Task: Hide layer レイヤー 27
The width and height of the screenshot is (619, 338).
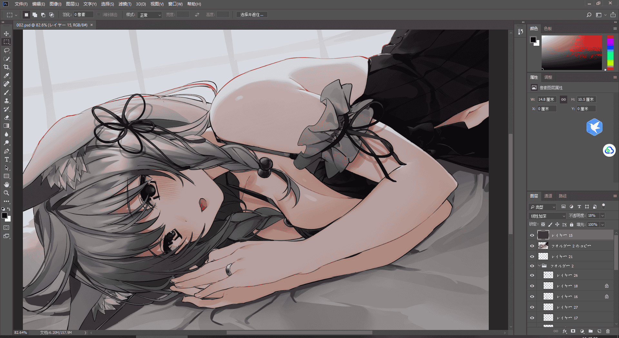Action: [532, 307]
